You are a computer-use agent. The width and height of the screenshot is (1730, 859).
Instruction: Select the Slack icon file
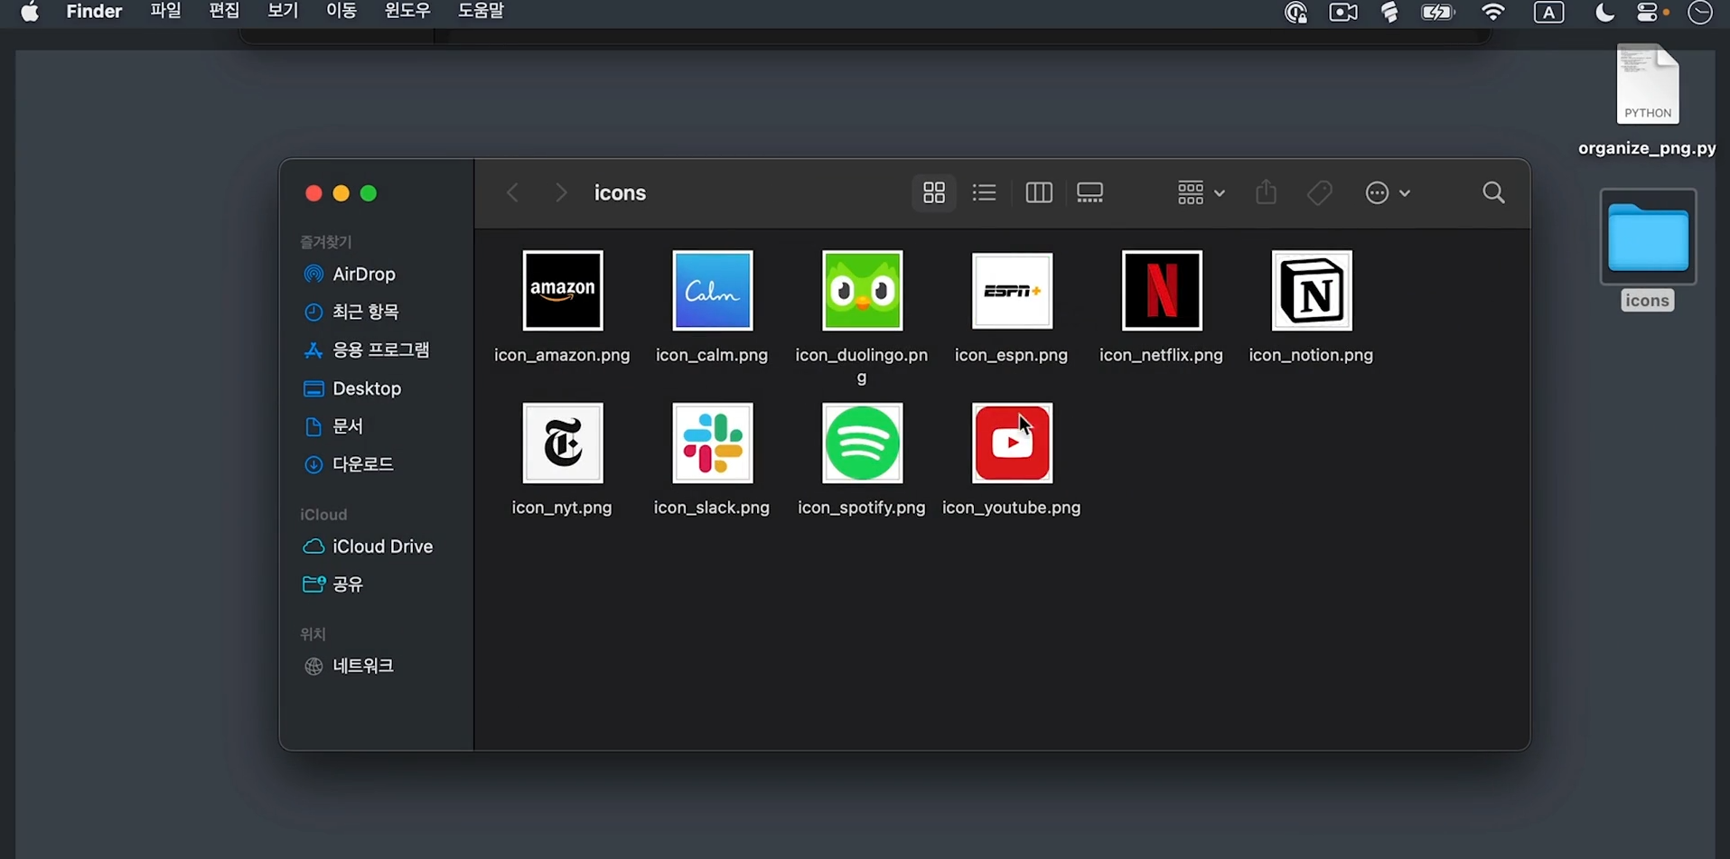[x=712, y=444]
